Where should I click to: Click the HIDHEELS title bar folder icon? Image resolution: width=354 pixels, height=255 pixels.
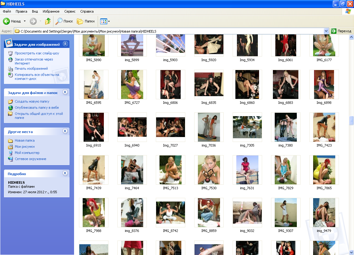pos(3,4)
